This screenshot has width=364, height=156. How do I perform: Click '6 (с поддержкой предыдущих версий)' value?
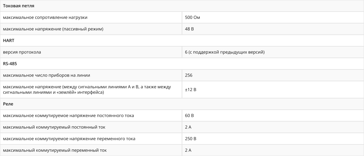coord(273,52)
